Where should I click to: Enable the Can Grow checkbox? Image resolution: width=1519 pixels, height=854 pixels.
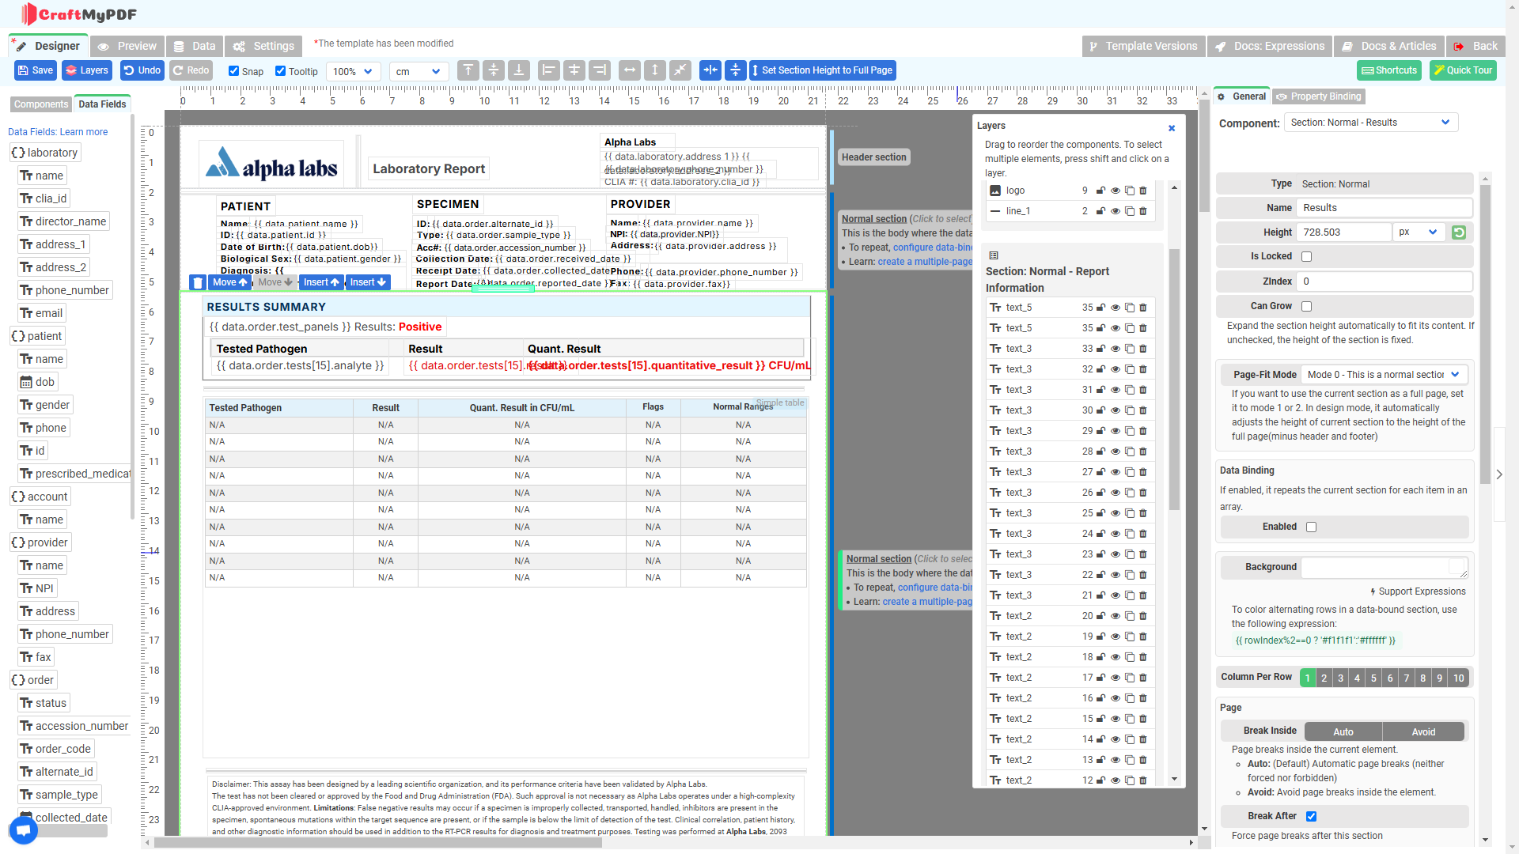click(x=1307, y=306)
